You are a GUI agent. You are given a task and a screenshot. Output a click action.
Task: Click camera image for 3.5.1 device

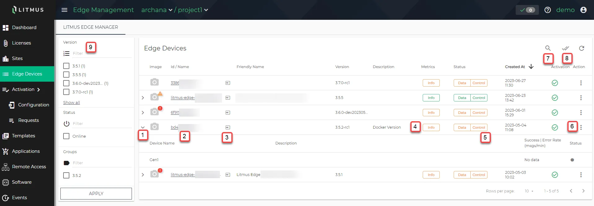coord(155,174)
